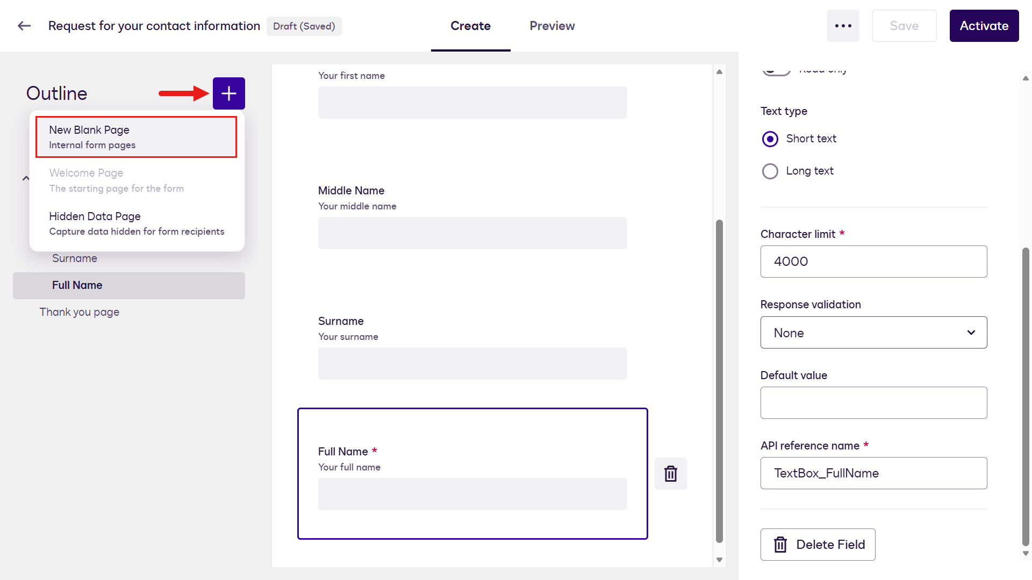Switch to the Create tab

click(470, 26)
